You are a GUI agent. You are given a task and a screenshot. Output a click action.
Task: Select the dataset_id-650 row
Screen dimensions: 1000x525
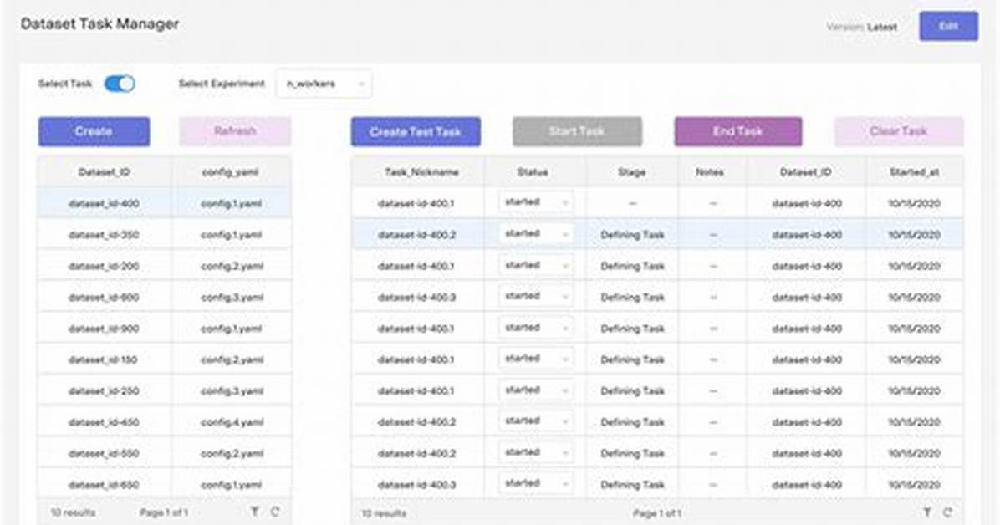pos(165,484)
